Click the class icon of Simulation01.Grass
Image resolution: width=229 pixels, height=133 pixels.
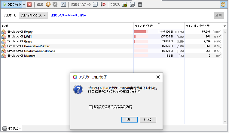pyautogui.click(x=4, y=41)
